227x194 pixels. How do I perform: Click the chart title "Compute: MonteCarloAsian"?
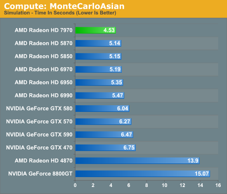pyautogui.click(x=64, y=6)
